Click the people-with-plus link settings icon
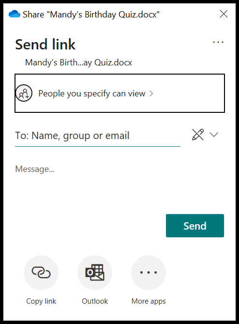The image size is (239, 324). 24,93
